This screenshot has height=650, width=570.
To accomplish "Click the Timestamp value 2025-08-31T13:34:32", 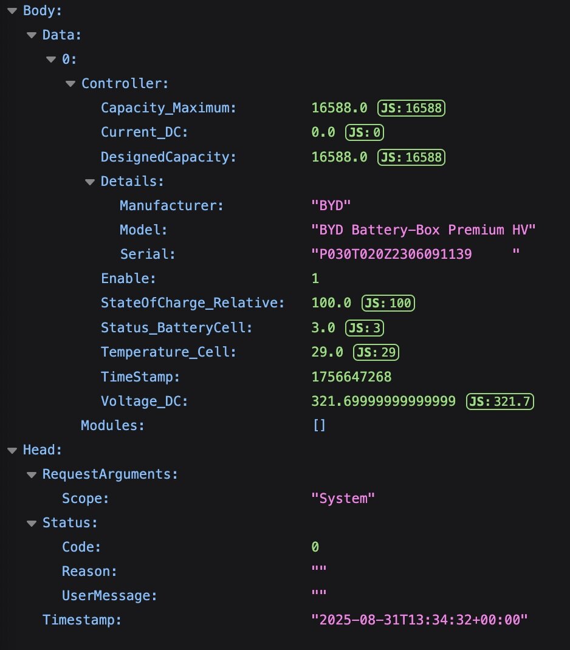I will pos(419,620).
